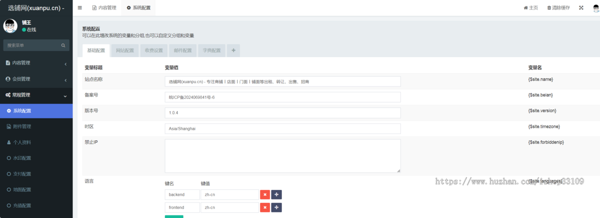This screenshot has height=218, width=600.
Task: Edit the 时区 Asia/Shanghai field
Action: (282, 128)
